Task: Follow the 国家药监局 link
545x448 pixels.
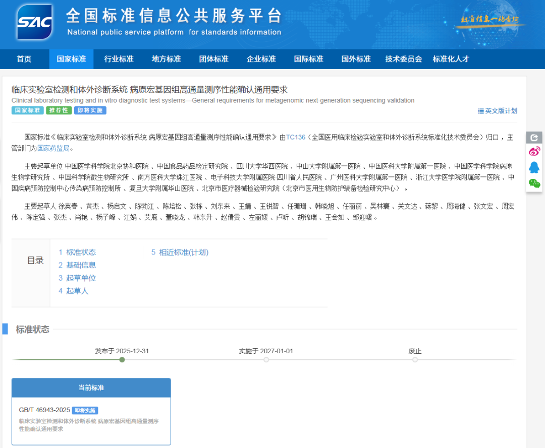Action: [x=53, y=148]
